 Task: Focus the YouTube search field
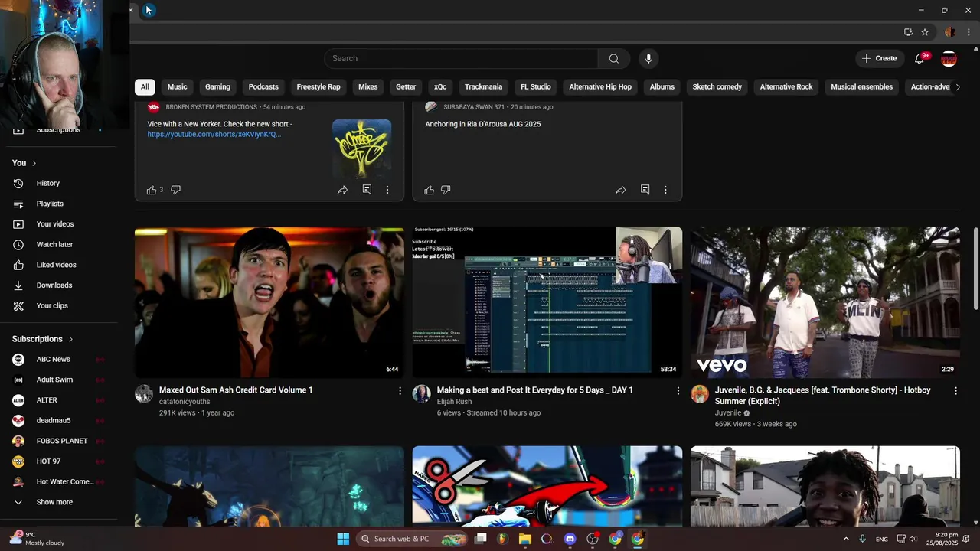(x=461, y=59)
